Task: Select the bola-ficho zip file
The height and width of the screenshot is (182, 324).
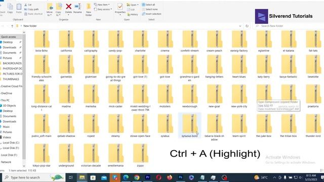Action: pos(42,41)
